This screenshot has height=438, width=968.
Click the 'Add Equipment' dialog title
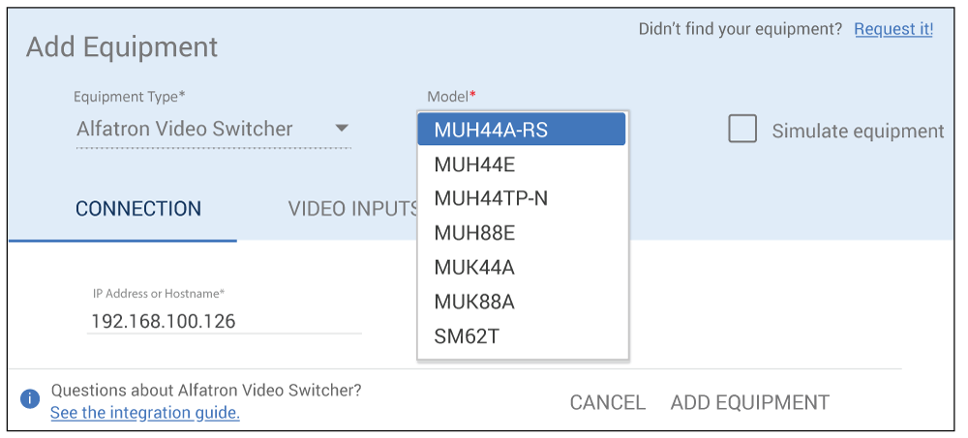click(x=122, y=46)
